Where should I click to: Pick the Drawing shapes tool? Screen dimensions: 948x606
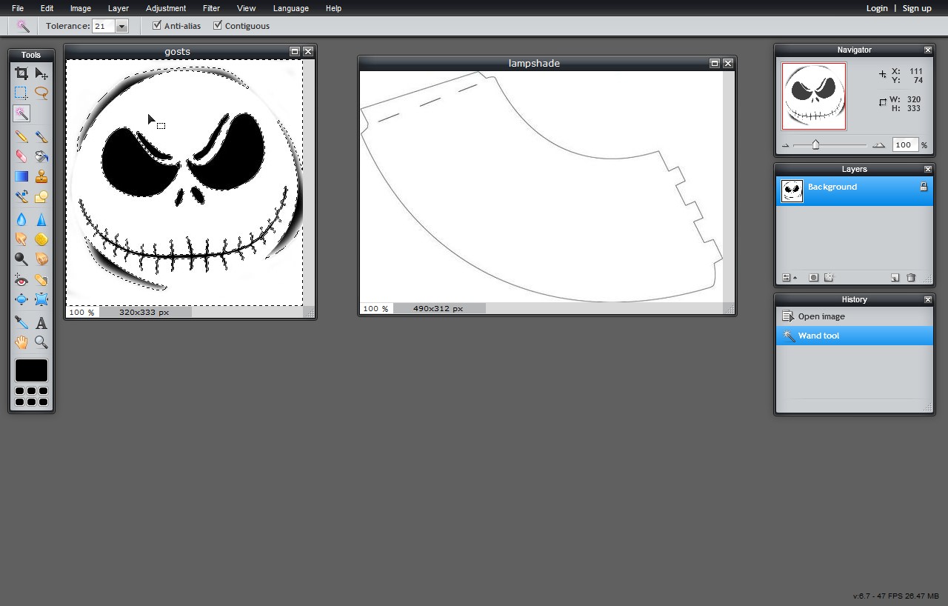(x=41, y=196)
